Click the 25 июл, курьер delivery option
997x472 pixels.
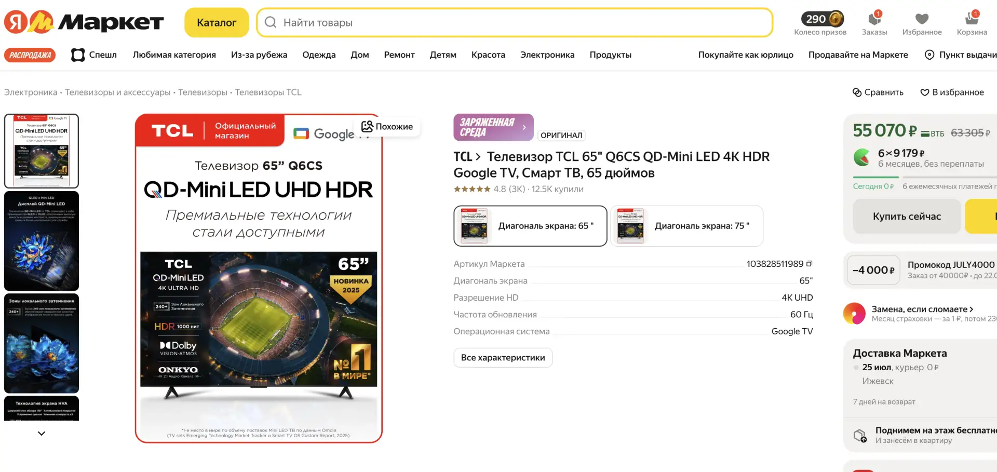(x=900, y=367)
